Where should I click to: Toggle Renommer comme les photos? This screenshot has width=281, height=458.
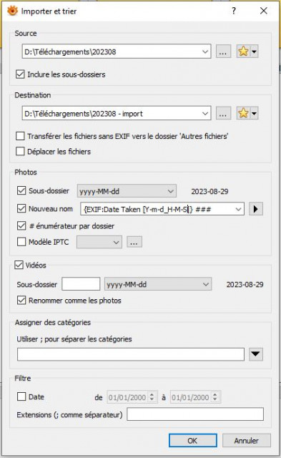pyautogui.click(x=21, y=301)
